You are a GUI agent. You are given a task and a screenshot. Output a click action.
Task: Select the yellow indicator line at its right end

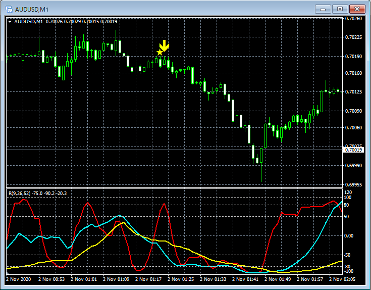[x=341, y=261]
